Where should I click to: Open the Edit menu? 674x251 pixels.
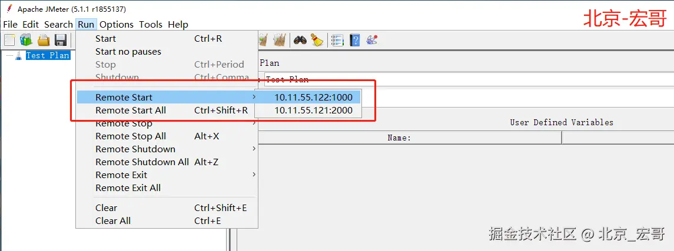tap(31, 25)
